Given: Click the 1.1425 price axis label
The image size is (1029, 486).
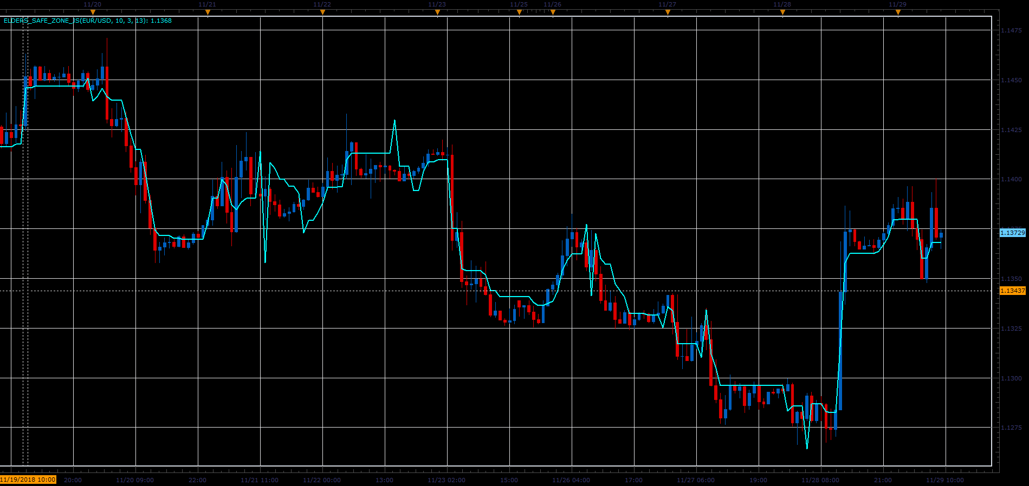Looking at the screenshot, I should tap(1011, 130).
